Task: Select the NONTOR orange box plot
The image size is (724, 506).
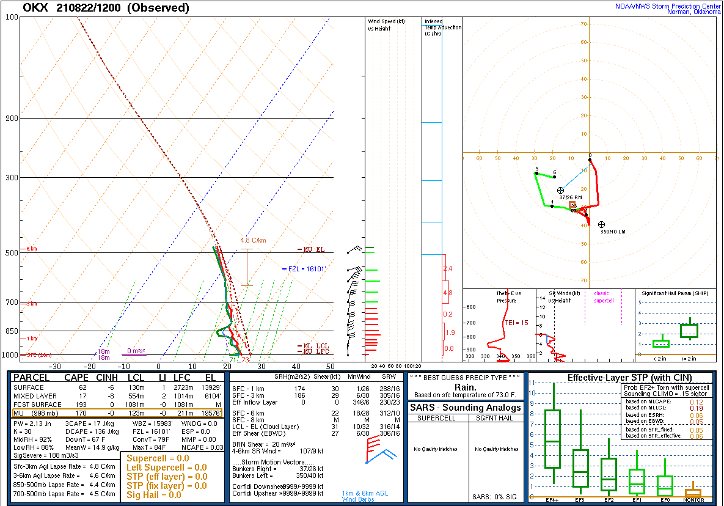Action: [693, 492]
